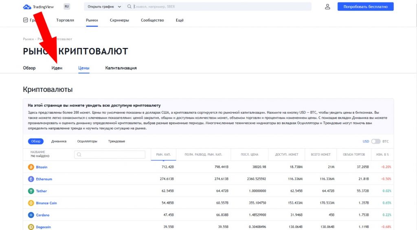Sort by 'Всего монет' column
The image size is (417, 230).
(x=321, y=154)
